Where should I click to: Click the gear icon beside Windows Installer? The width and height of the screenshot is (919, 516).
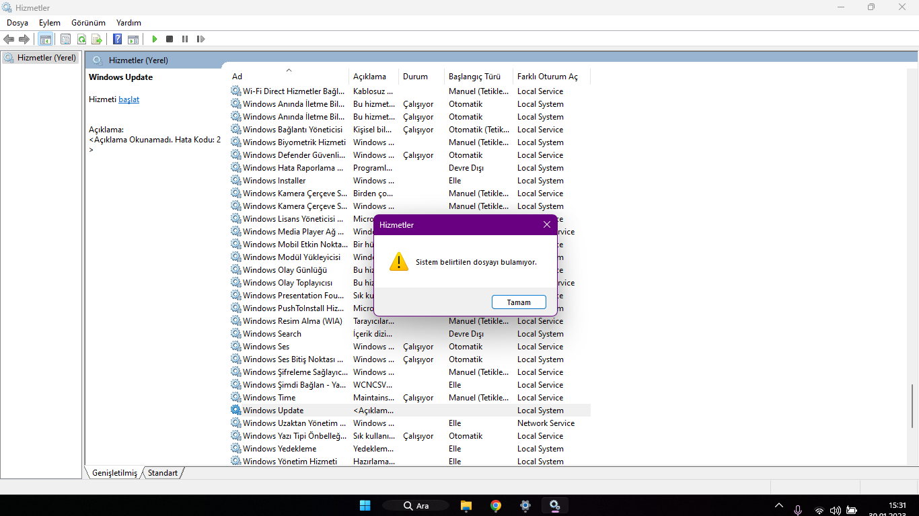pyautogui.click(x=235, y=180)
